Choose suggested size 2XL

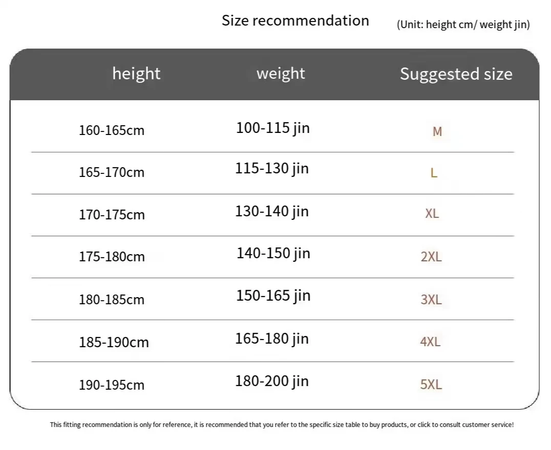(x=431, y=256)
